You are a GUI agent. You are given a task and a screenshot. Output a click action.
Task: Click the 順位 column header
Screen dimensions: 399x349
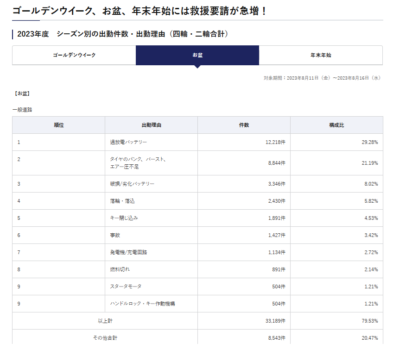pos(58,125)
